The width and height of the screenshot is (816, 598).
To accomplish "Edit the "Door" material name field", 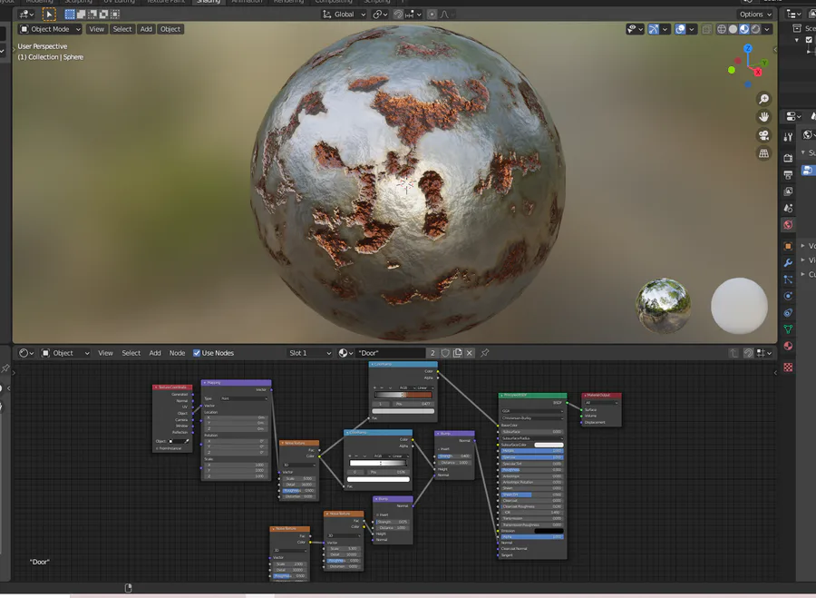I will [x=390, y=353].
